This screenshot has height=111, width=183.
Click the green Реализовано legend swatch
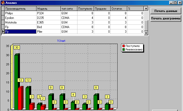(x=123, y=50)
